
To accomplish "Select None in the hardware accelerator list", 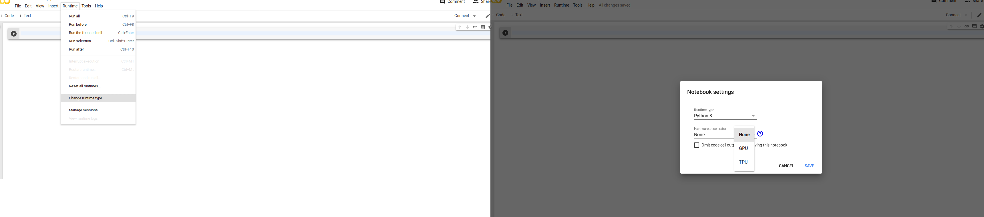I will (x=744, y=134).
